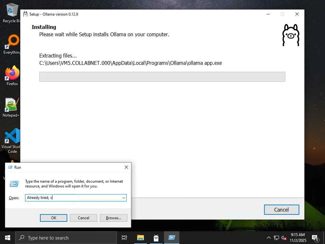This screenshot has width=325, height=244.
Task: Open Task View from the taskbar
Action: (x=124, y=238)
